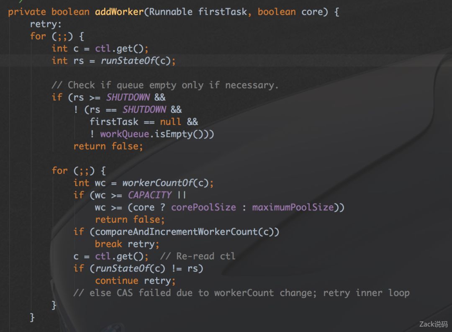Click 'ctl.get();' in 'int c' declaration
Viewport: 452px width, 332px height.
122,49
